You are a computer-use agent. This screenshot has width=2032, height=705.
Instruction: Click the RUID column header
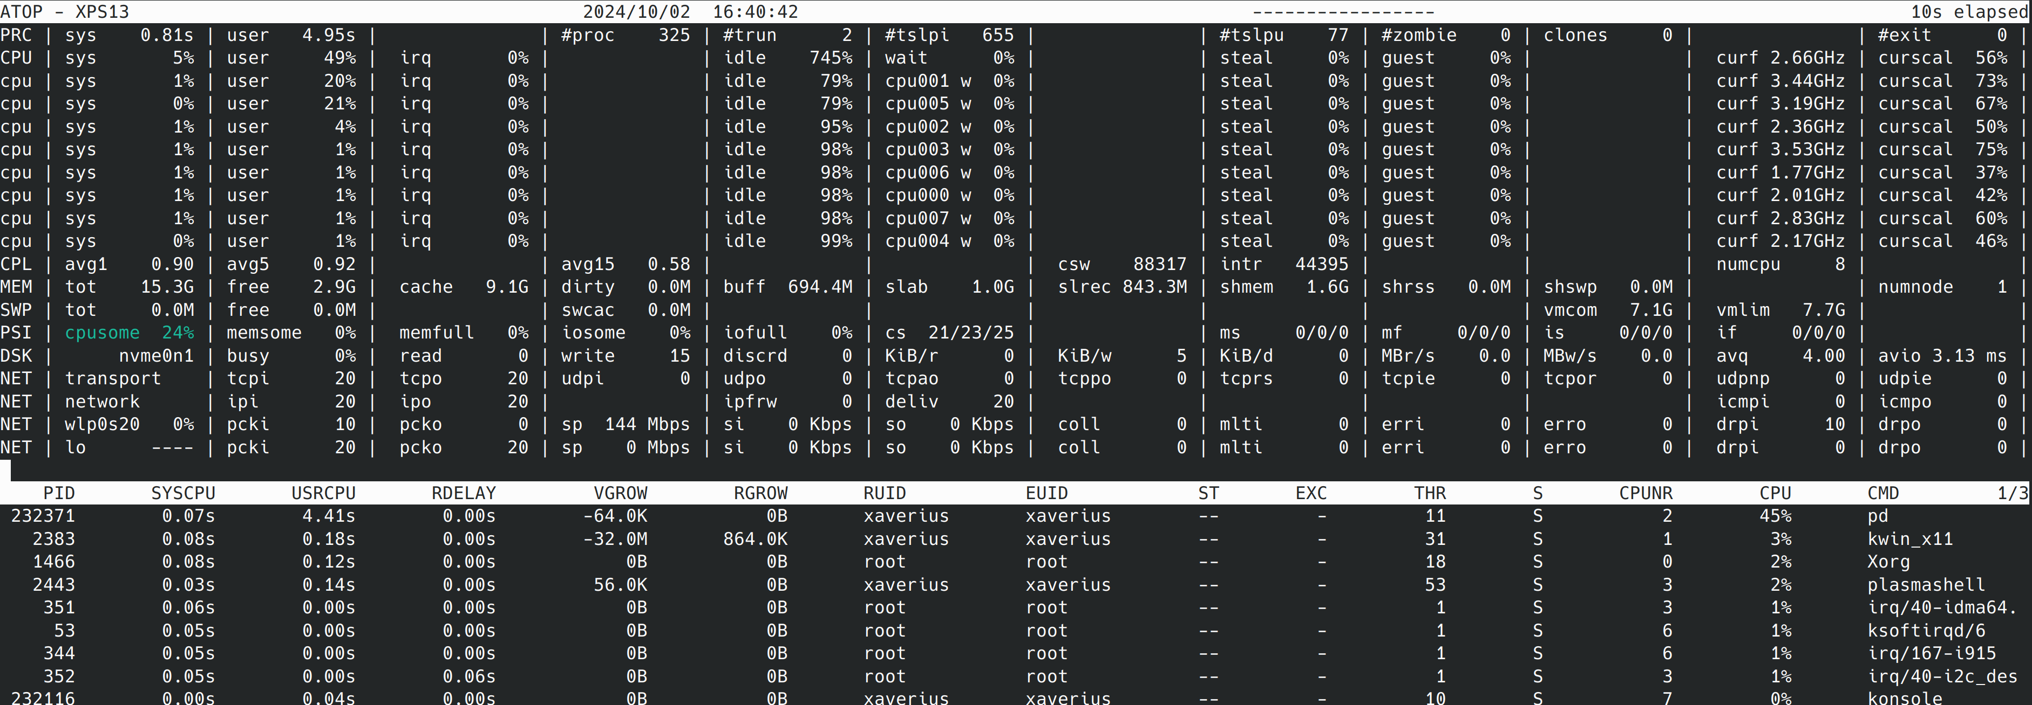pyautogui.click(x=884, y=493)
